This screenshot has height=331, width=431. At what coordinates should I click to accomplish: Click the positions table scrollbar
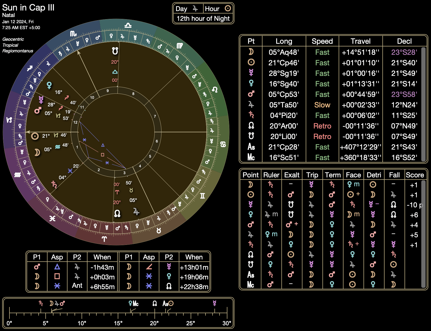point(423,104)
